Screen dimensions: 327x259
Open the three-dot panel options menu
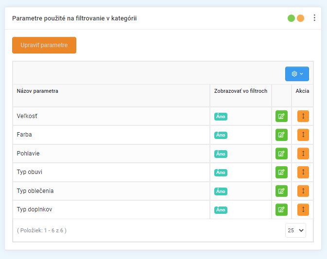(314, 18)
